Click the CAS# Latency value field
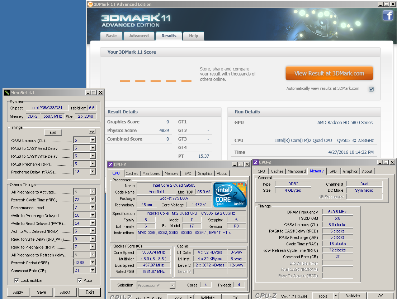The height and width of the screenshot is (299, 397). (82, 140)
